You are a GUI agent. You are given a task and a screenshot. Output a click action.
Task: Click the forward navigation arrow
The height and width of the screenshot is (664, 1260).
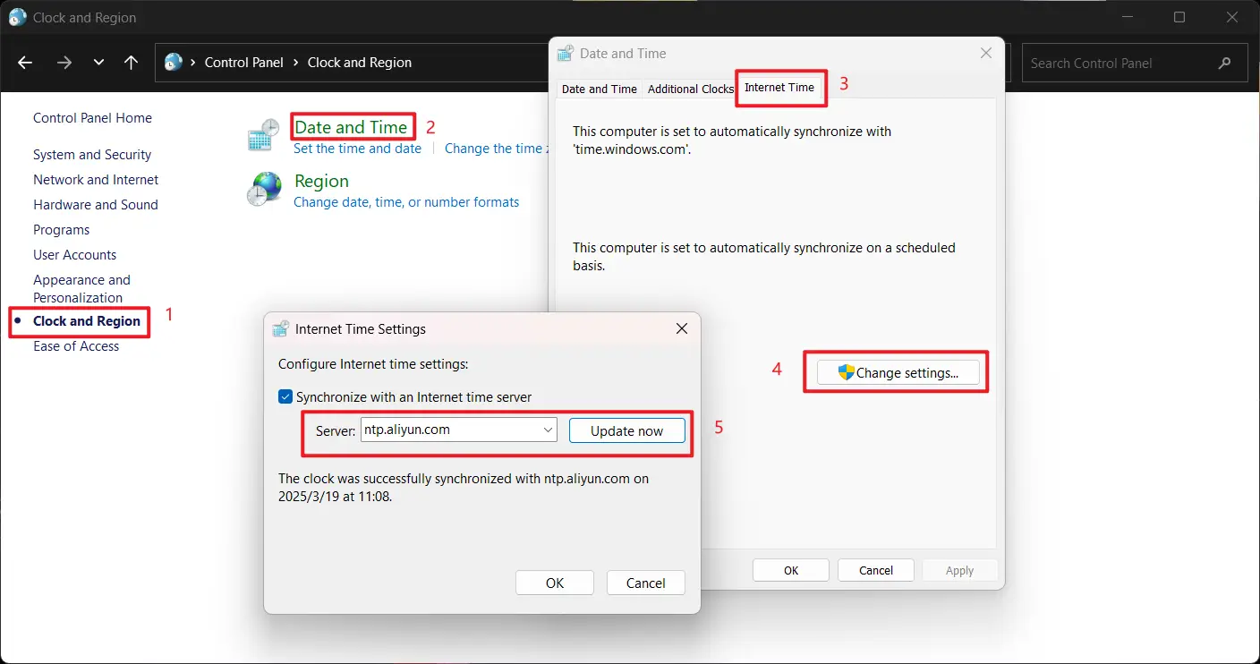point(64,62)
